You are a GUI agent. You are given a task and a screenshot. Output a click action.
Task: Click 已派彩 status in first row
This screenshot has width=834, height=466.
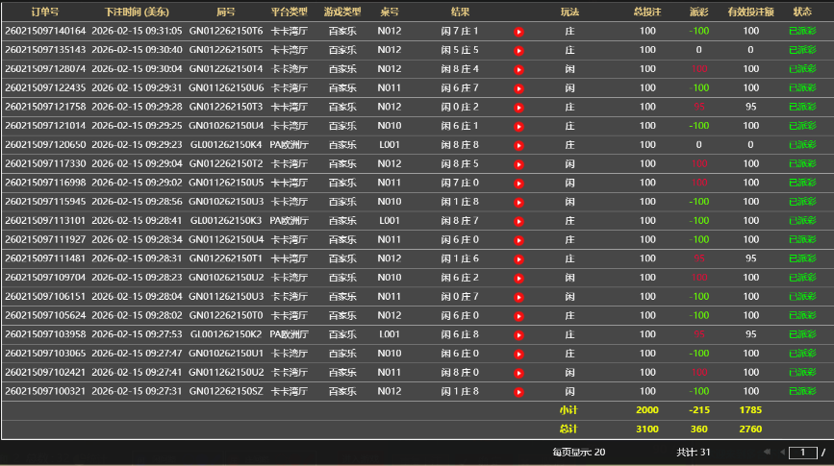[x=801, y=31]
